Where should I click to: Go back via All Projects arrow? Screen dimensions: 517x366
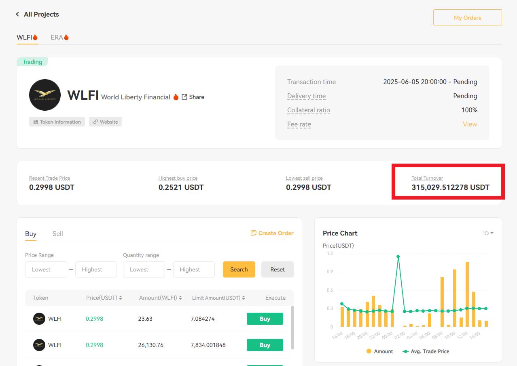(17, 14)
